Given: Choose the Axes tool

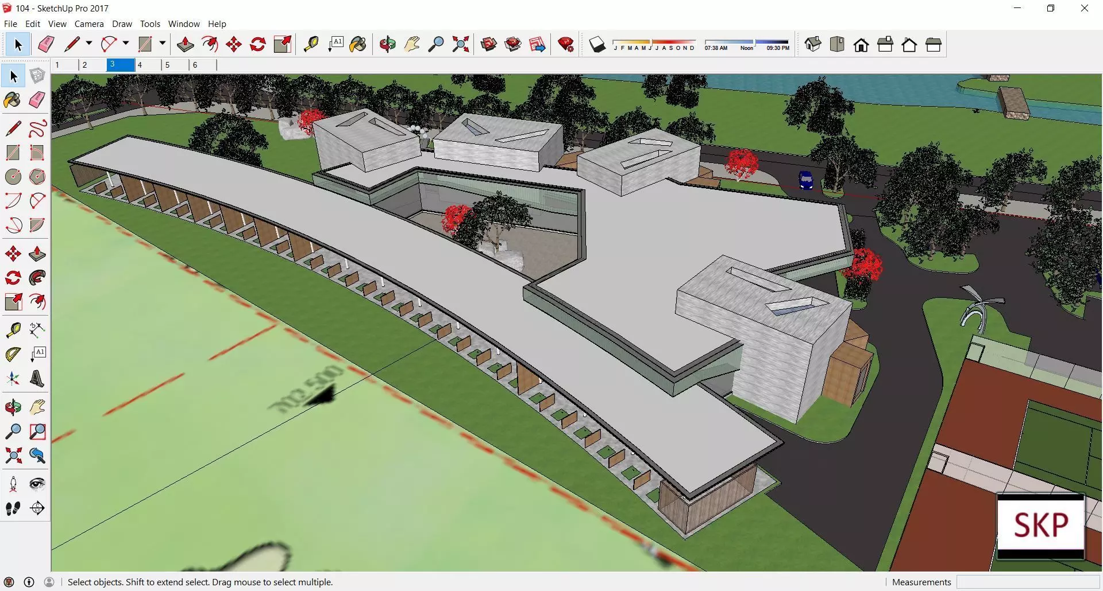Looking at the screenshot, I should coord(13,379).
